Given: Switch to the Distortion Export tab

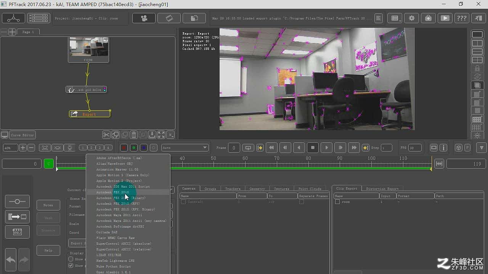Looking at the screenshot, I should (x=382, y=188).
